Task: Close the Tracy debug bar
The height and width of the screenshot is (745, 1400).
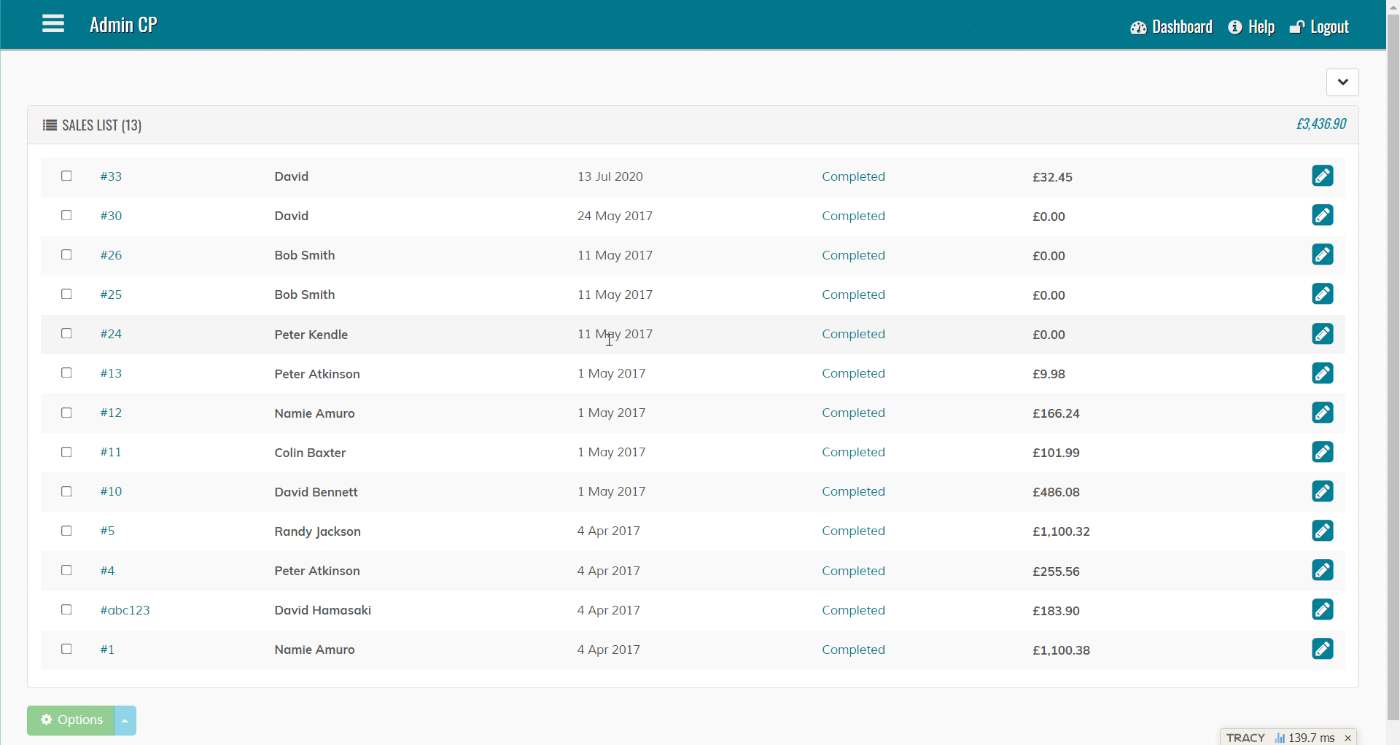Action: coord(1347,738)
